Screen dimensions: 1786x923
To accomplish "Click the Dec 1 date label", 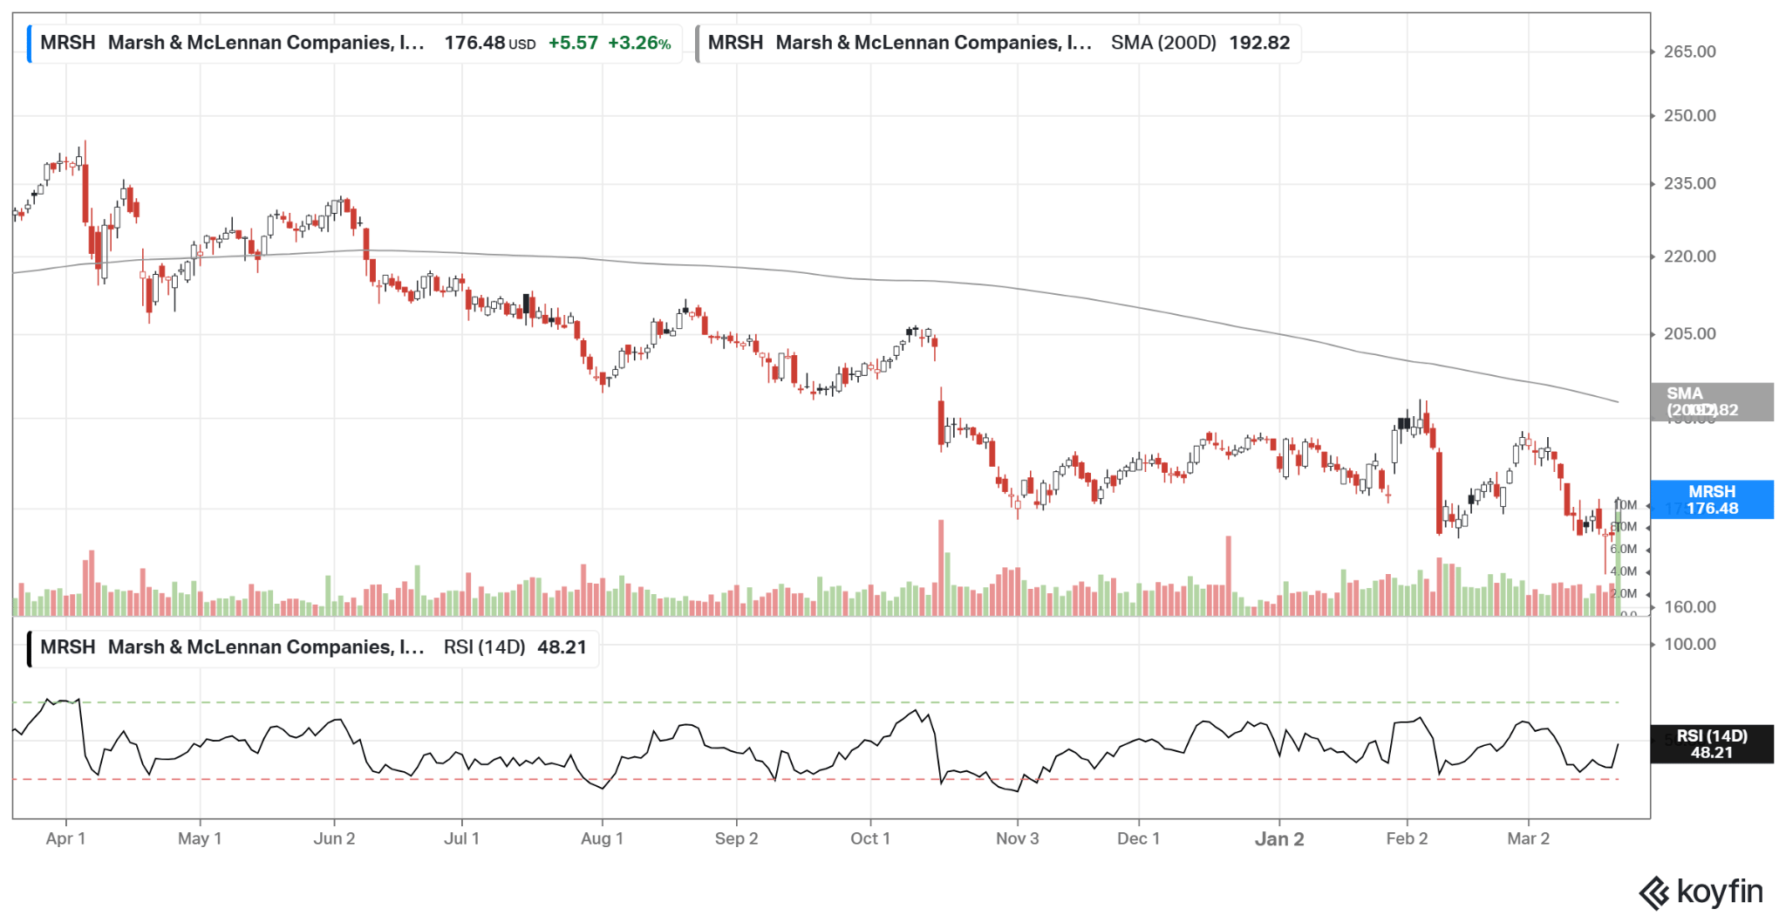I will pos(1139,838).
